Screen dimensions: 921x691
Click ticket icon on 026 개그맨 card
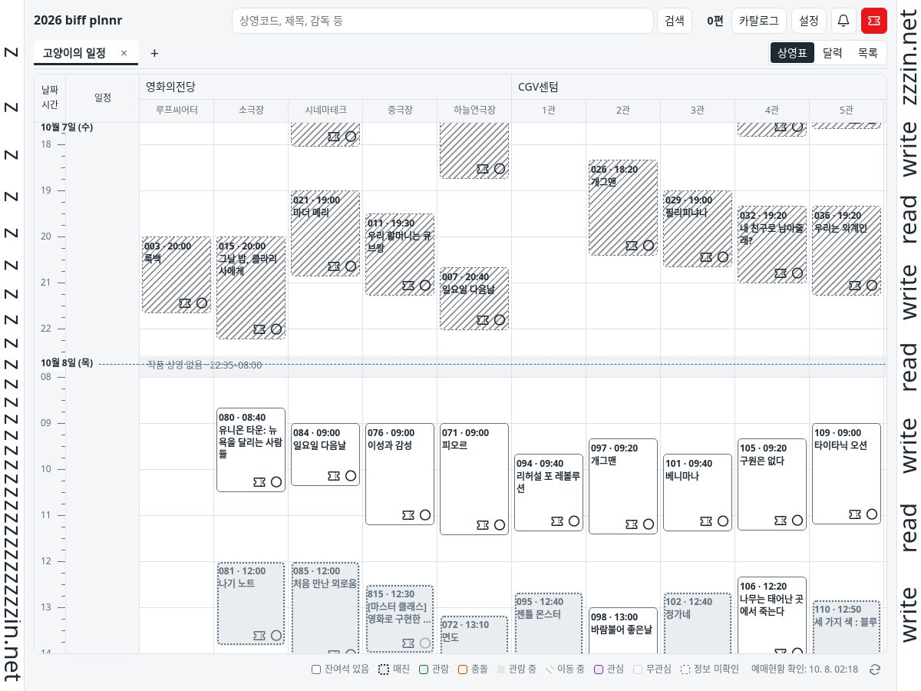coord(632,246)
